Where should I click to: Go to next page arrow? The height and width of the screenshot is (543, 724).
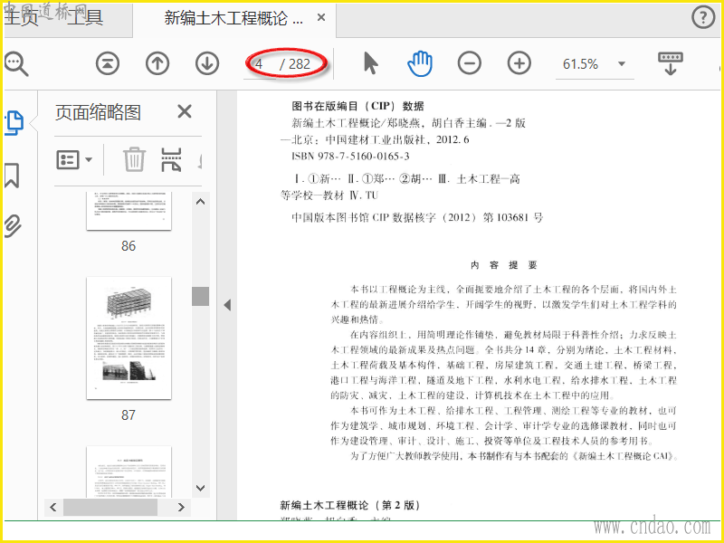[207, 63]
